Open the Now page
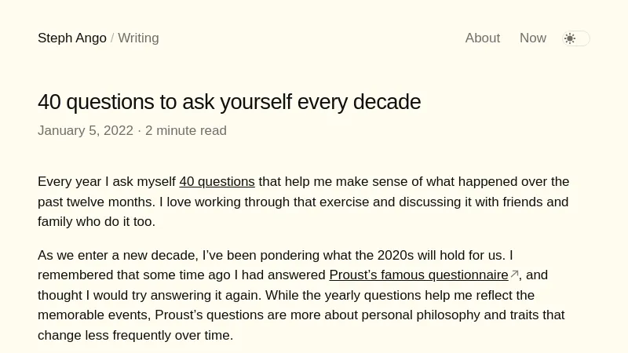This screenshot has height=353, width=628. pos(532,38)
